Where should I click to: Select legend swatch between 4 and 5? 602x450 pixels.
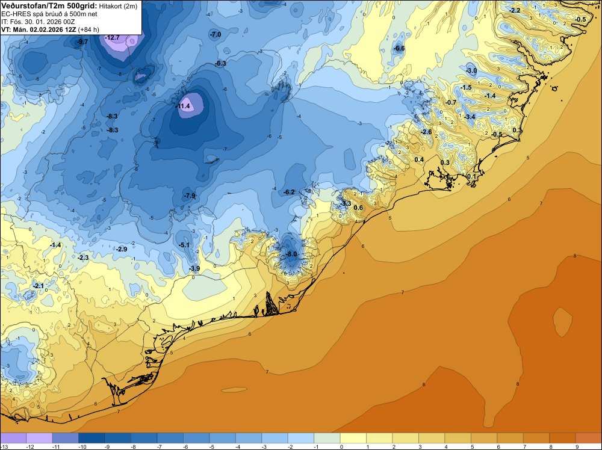click(458, 439)
